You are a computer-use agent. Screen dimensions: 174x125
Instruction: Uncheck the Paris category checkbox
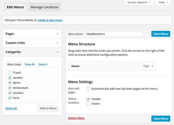[x=10, y=98]
